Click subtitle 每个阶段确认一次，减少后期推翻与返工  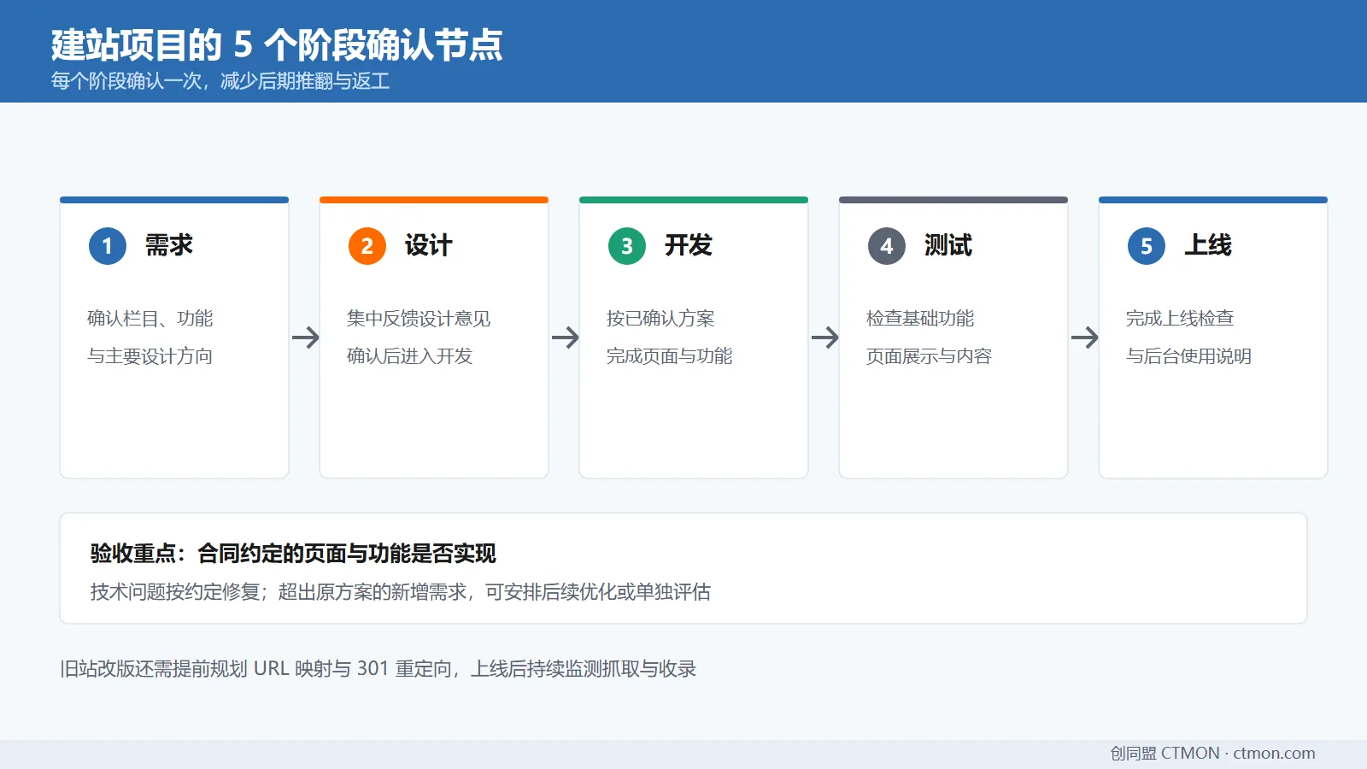pos(220,81)
